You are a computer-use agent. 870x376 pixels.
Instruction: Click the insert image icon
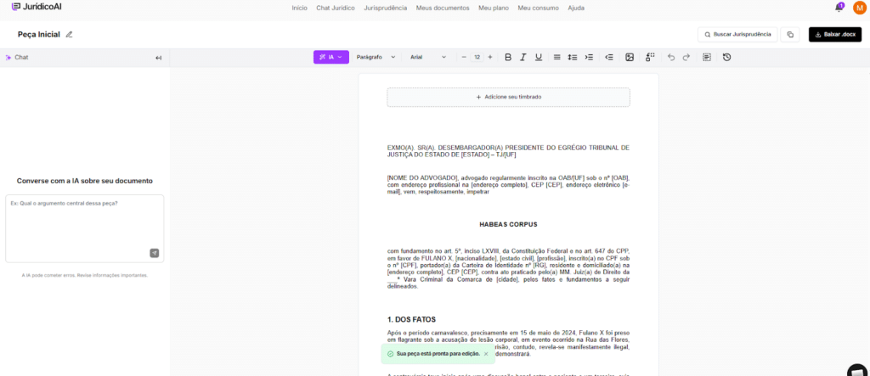click(x=630, y=57)
